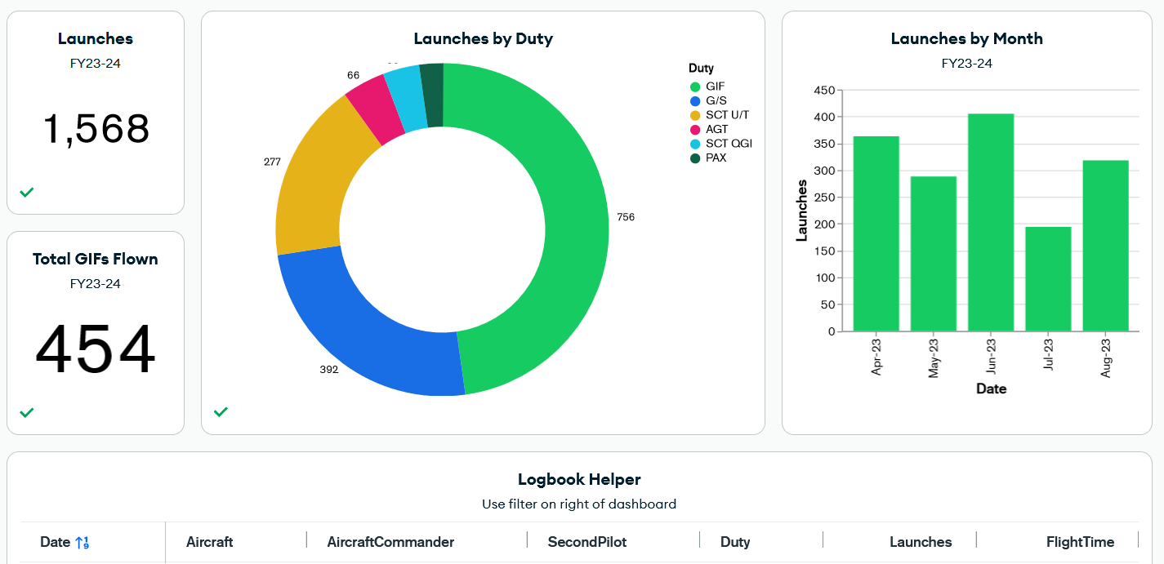
Task: Select the G/S legend dot
Action: (x=697, y=100)
